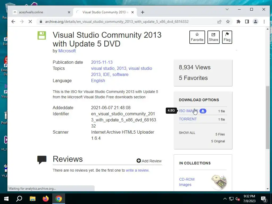This screenshot has height=204, width=272.
Task: Open the Chrome profile avatar
Action: (256, 22)
